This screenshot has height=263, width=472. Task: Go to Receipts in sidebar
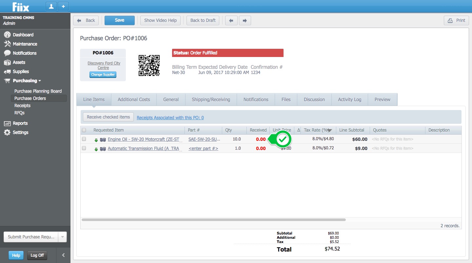[22, 105]
